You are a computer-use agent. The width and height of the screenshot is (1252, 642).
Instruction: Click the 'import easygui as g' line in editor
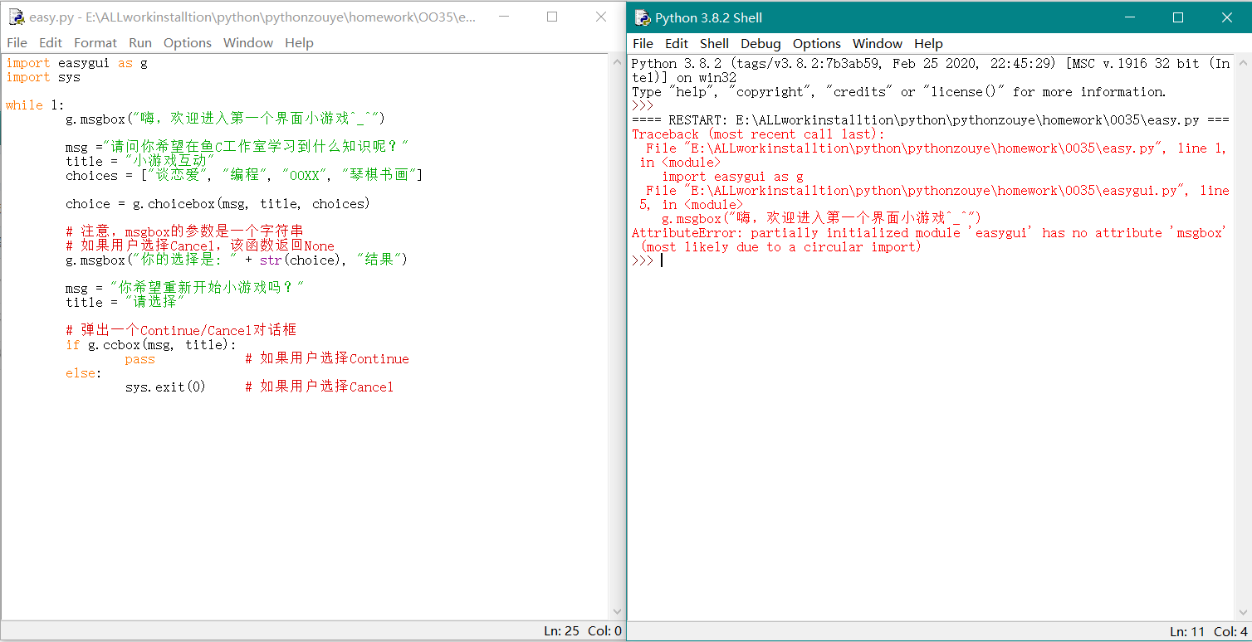(76, 63)
